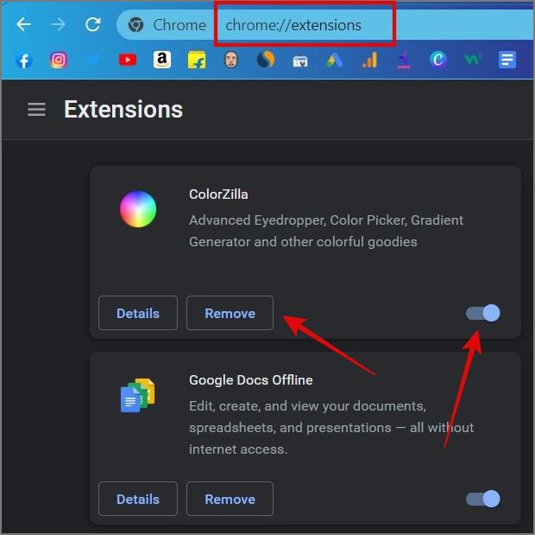Open the orange and blue circle bookmark
This screenshot has height=535, width=535.
pos(266,60)
